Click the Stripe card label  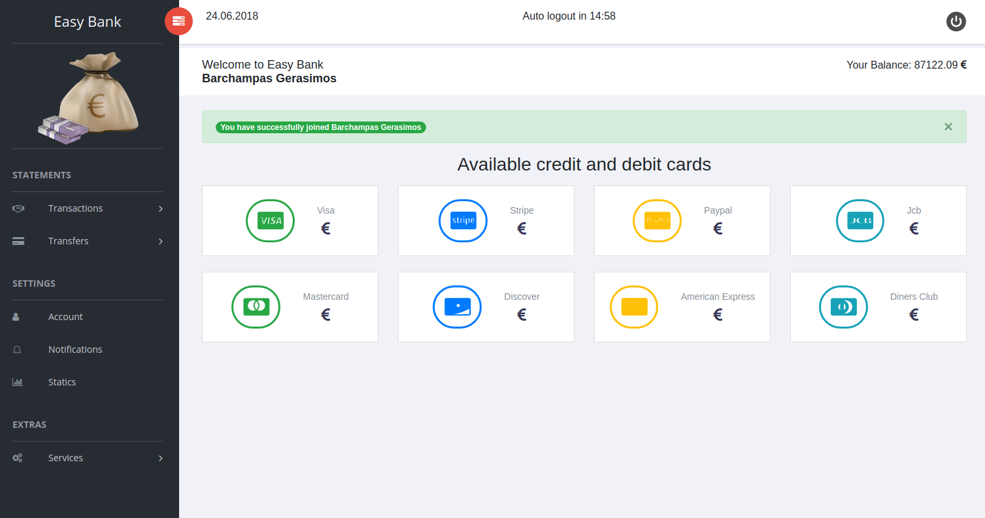point(522,210)
